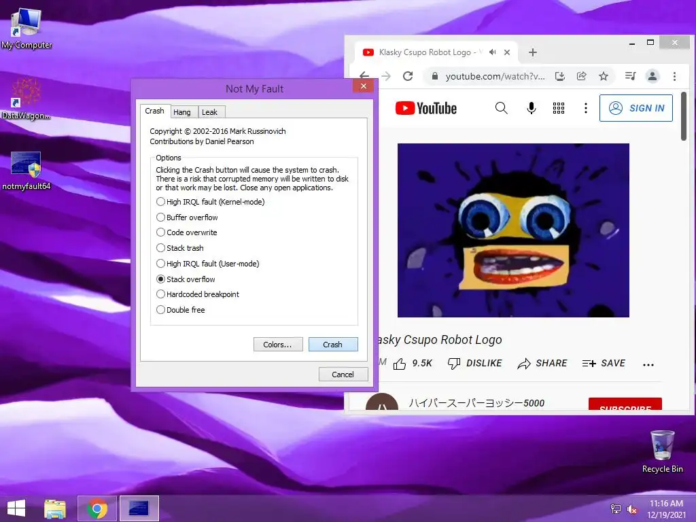Open YouTube settings three-dot menu
This screenshot has height=522, width=696.
click(586, 108)
